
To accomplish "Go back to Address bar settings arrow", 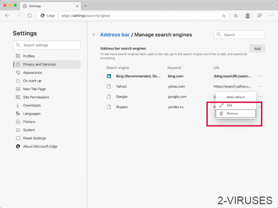I will pyautogui.click(x=94, y=35).
